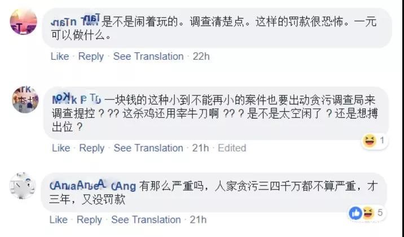
Task: See Translation of the third comment
Action: click(147, 220)
